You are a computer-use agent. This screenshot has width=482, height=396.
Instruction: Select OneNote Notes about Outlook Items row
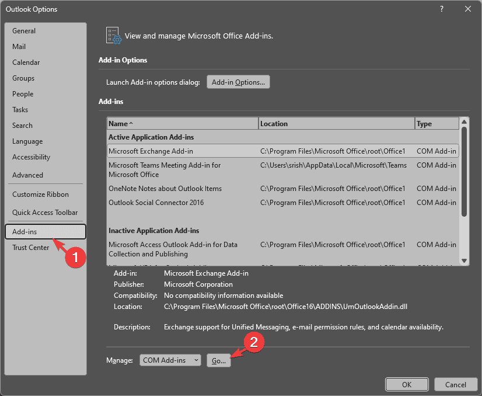point(283,189)
